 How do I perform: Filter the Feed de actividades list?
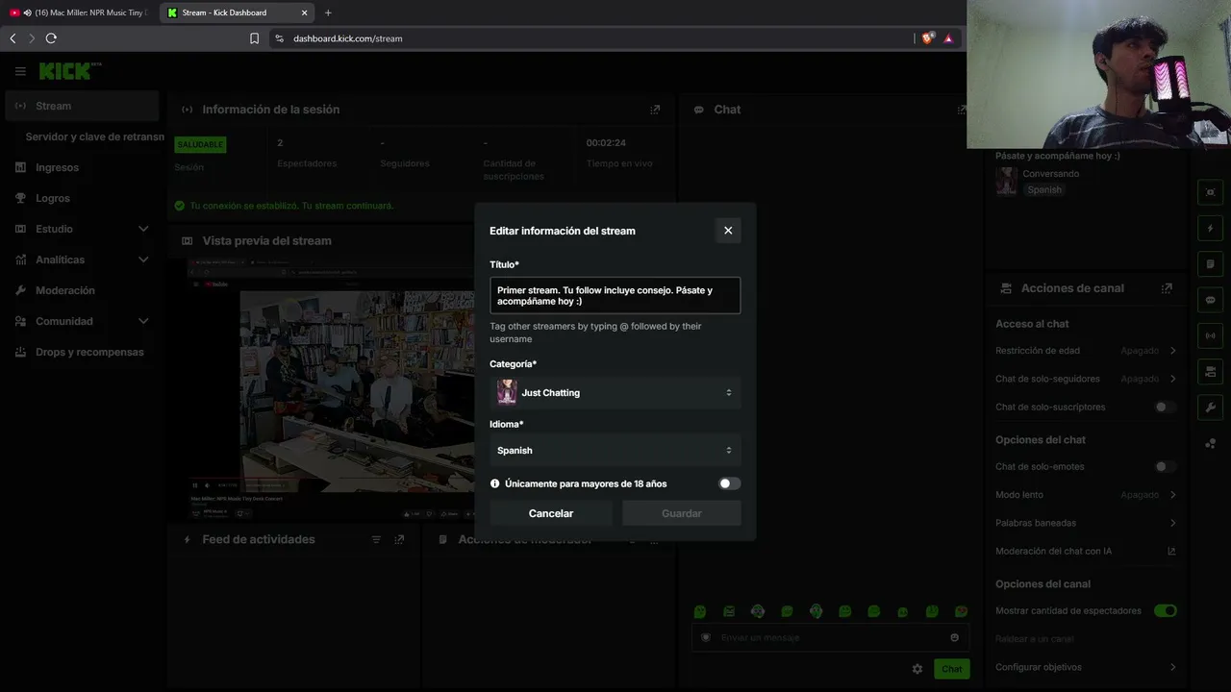click(x=376, y=540)
